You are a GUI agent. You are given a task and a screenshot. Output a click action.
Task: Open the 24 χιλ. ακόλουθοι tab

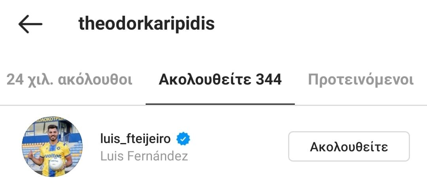pyautogui.click(x=69, y=79)
